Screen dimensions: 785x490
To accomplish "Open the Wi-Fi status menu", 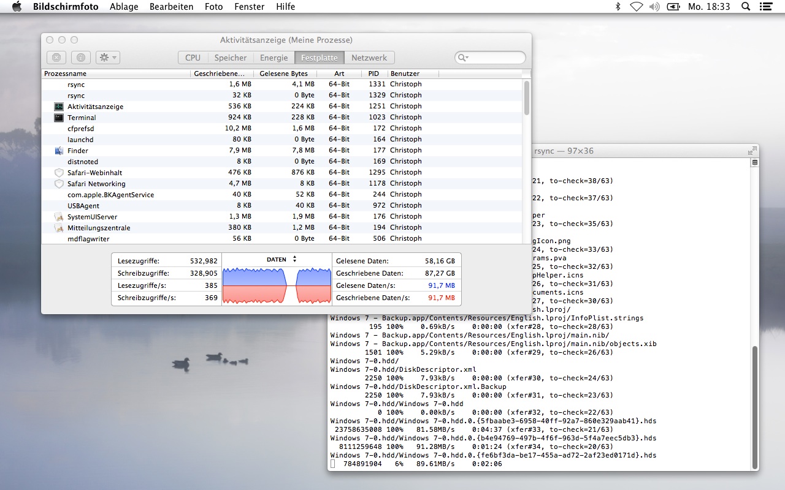I will 636,7.
